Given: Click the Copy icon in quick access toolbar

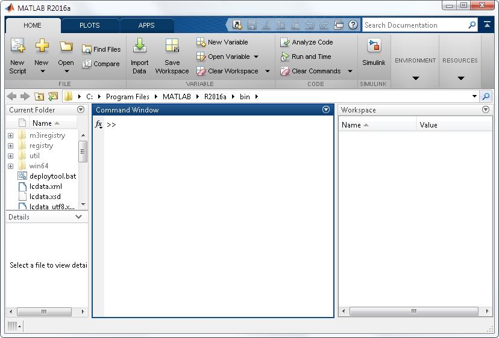Looking at the screenshot, I should [x=281, y=25].
